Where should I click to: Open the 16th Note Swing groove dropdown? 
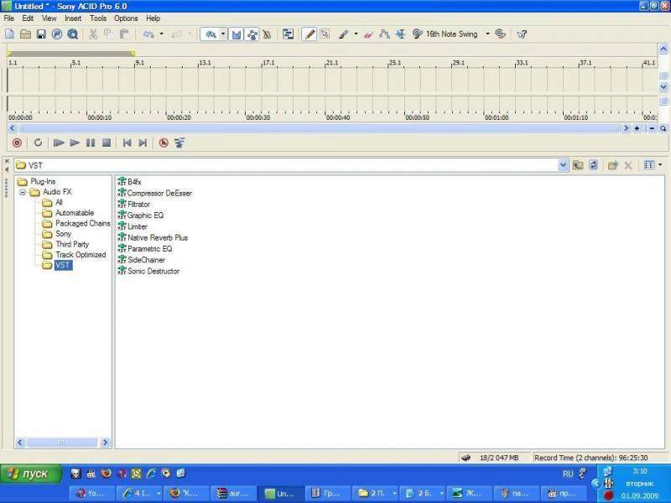click(x=487, y=34)
